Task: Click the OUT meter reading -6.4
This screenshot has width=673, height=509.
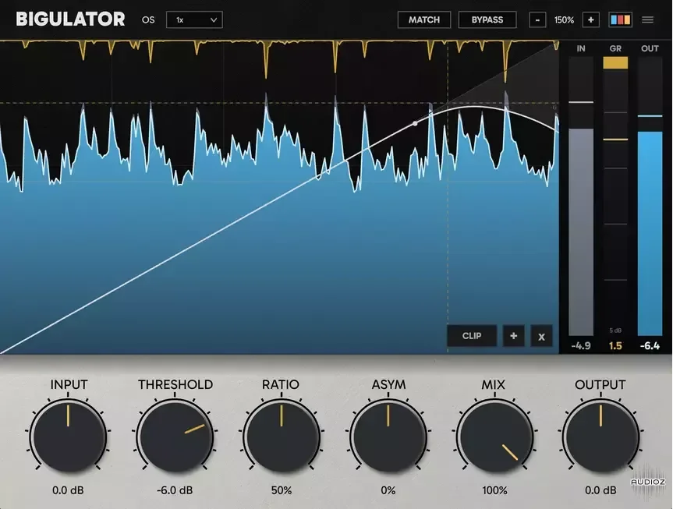Action: click(x=650, y=346)
